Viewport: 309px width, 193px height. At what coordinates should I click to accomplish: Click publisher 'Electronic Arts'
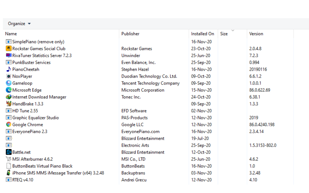[135, 145]
